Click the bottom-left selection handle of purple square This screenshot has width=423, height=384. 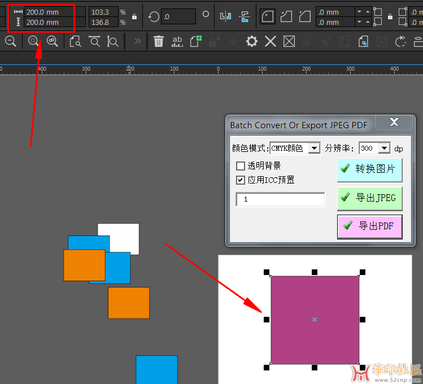click(x=267, y=368)
